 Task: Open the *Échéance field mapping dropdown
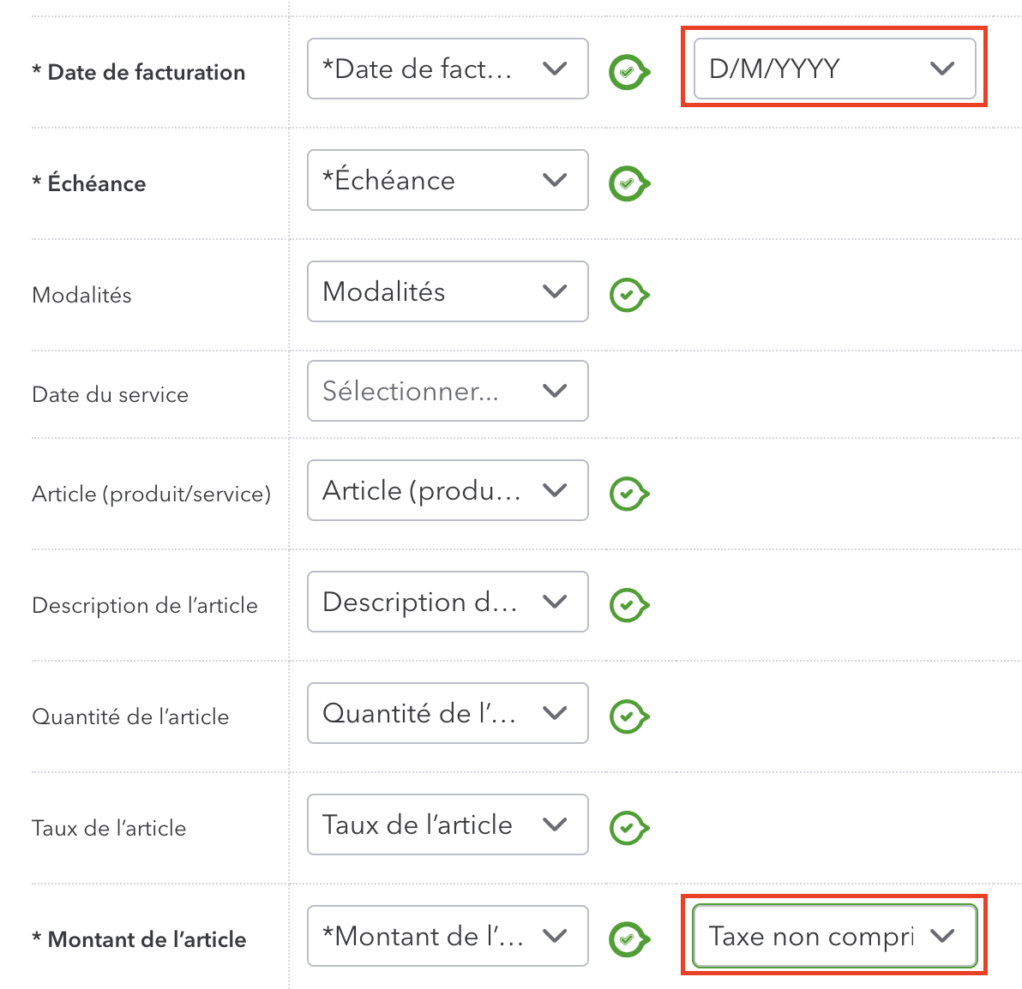tap(448, 180)
